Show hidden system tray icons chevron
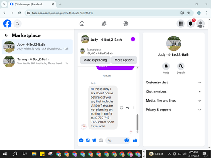This screenshot has height=158, width=211. coord(170,154)
